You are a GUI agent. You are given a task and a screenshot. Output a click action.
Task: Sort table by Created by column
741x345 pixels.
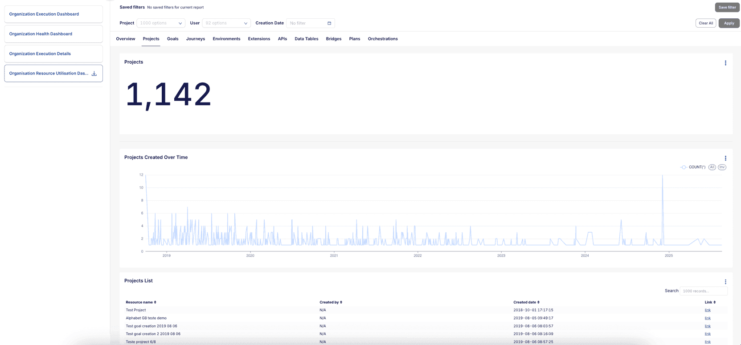(331, 302)
